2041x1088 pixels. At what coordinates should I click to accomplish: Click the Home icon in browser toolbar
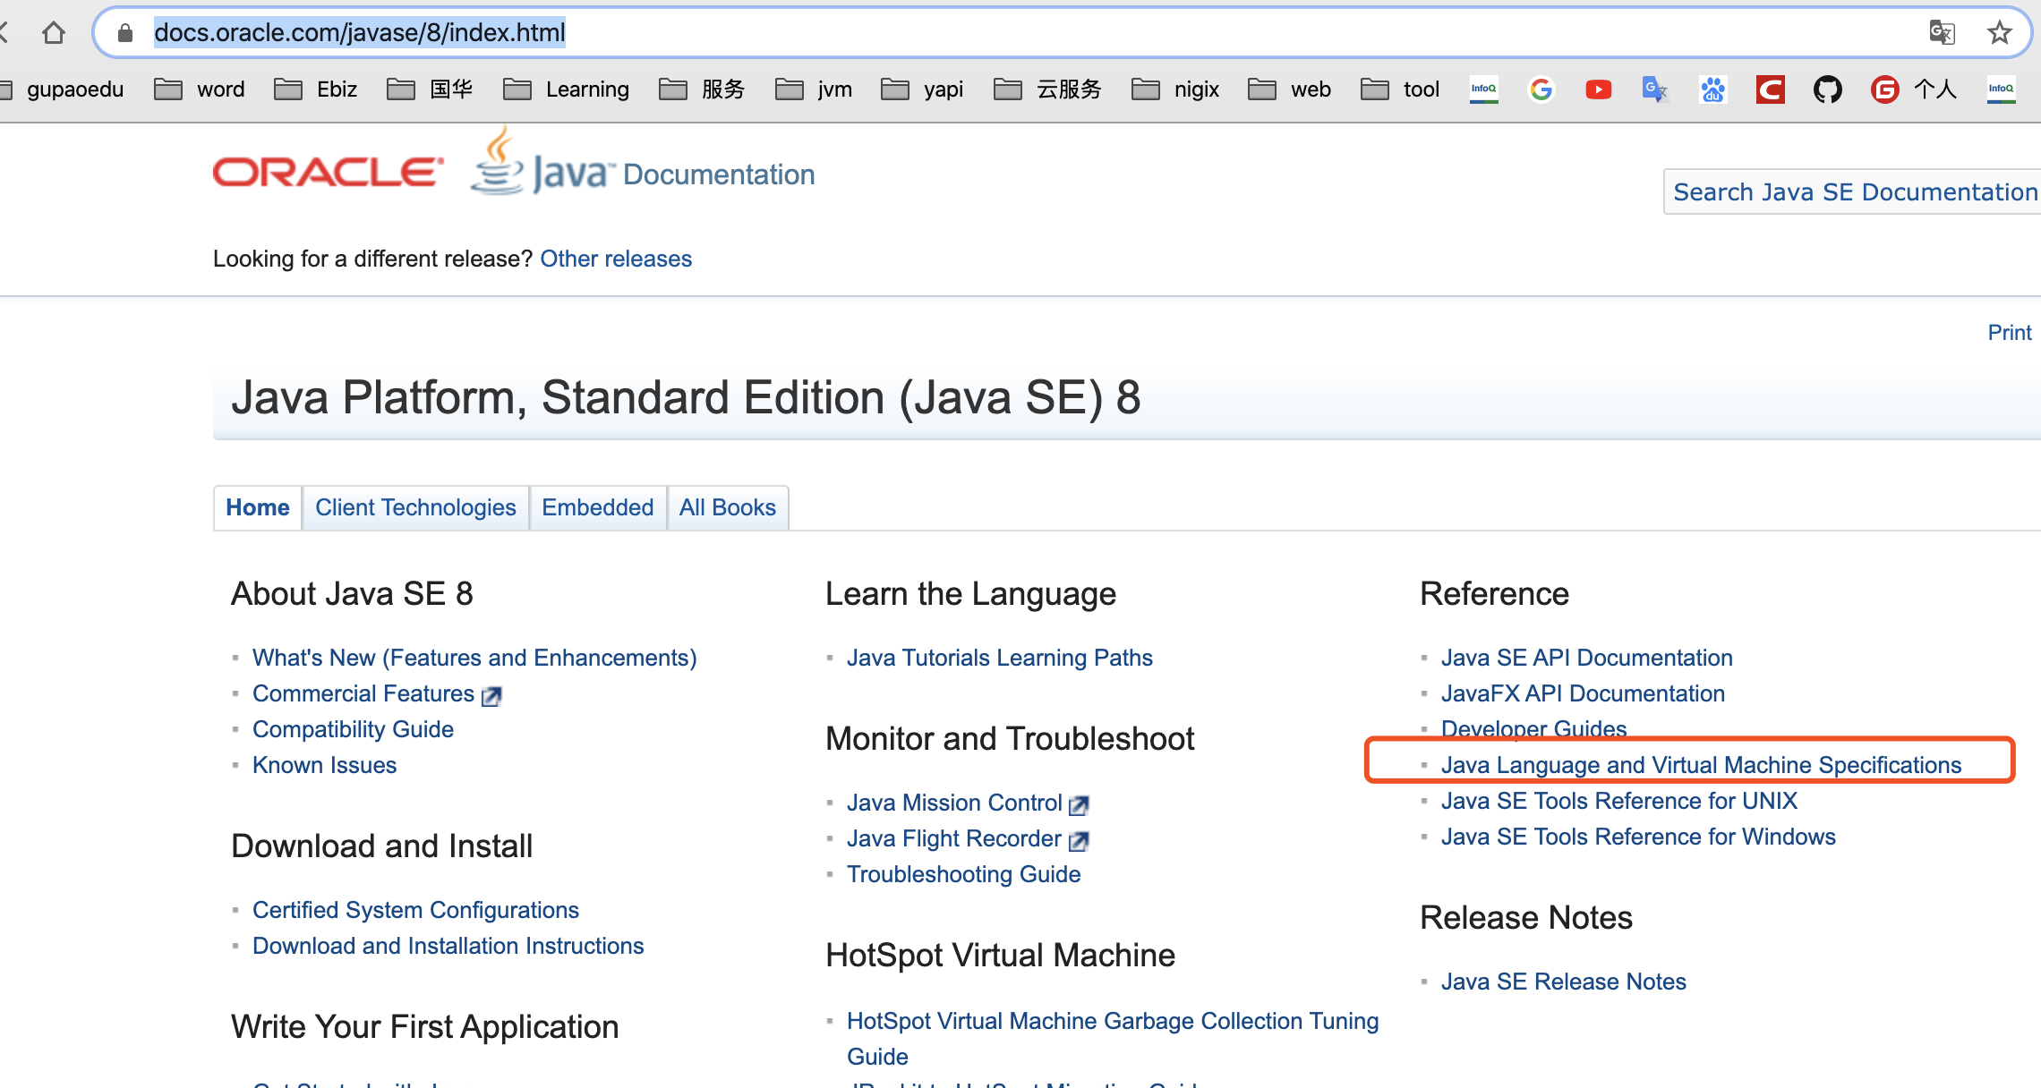pos(54,33)
